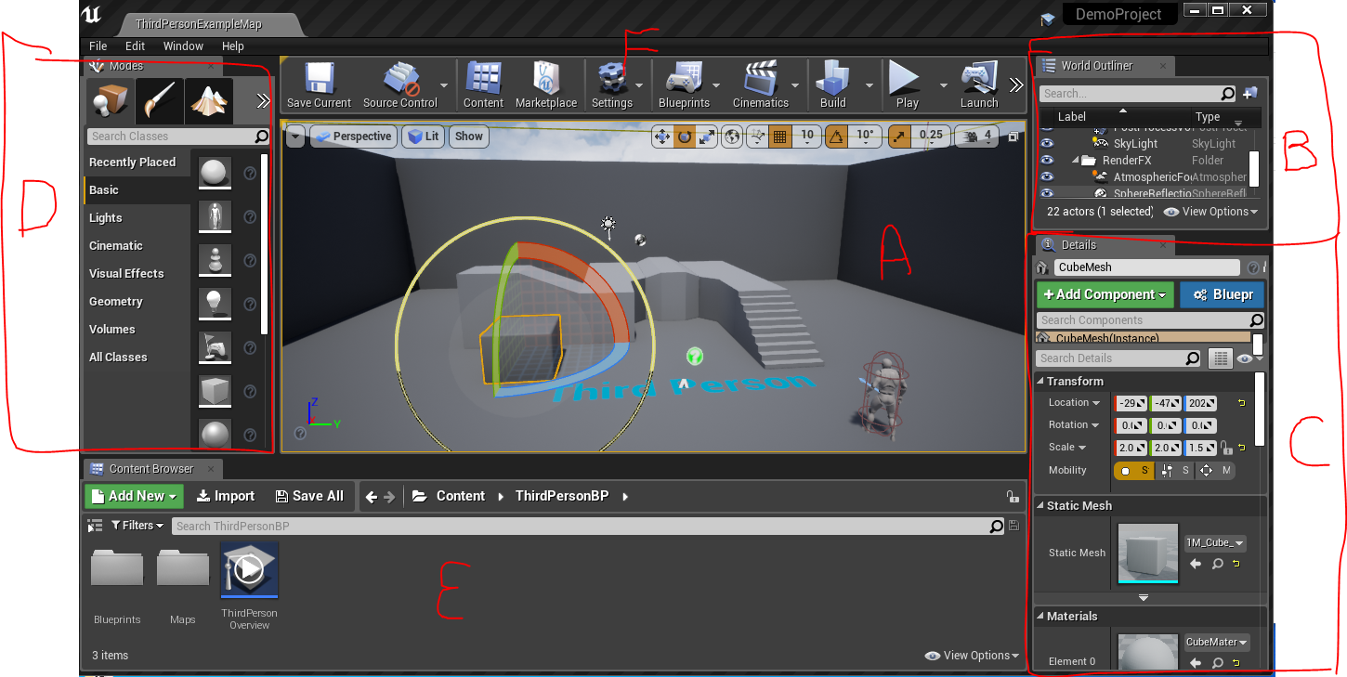Click the Build toolbar icon
The height and width of the screenshot is (677, 1347).
click(832, 79)
